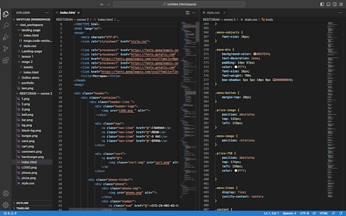Expand the OUTLINE section
346x216 pixels.
coord(22,203)
